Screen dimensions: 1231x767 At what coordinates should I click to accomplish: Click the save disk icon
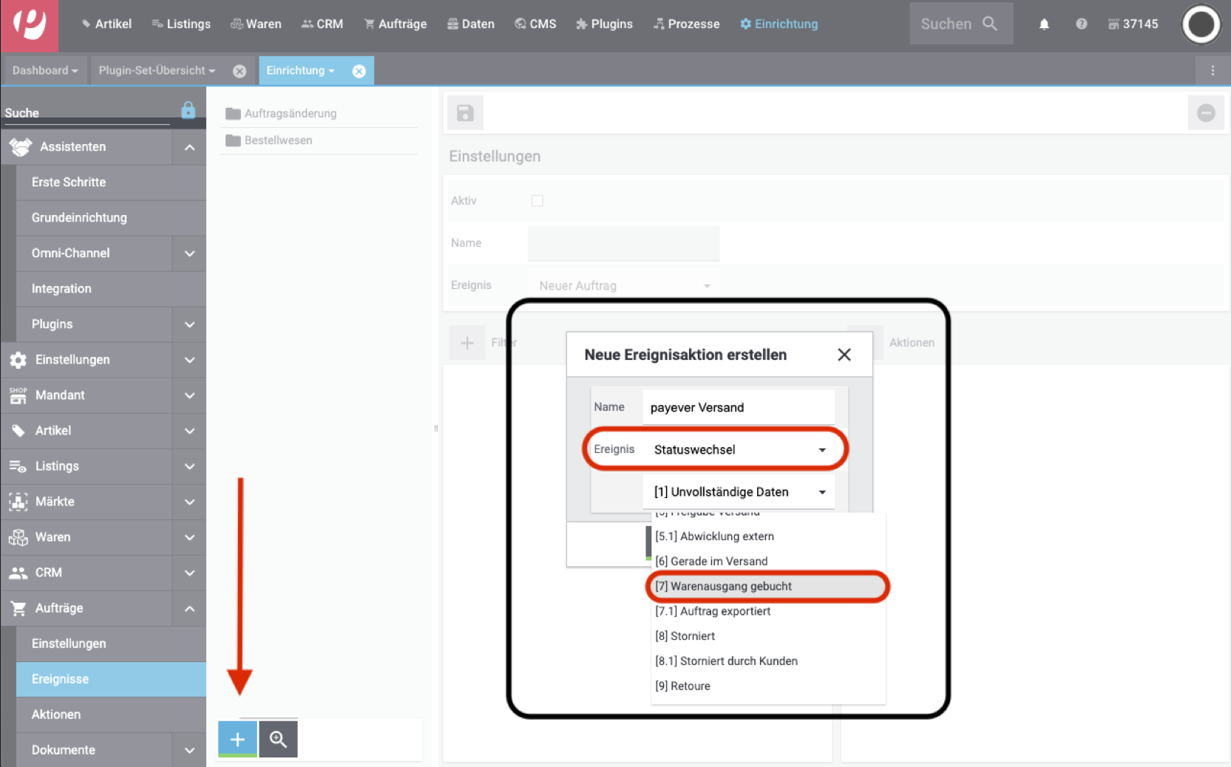coord(465,113)
